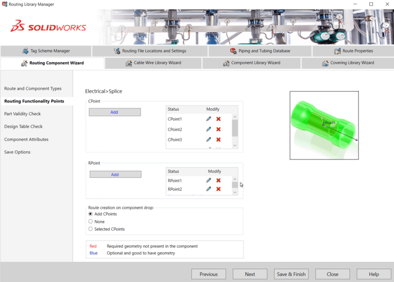The image size is (394, 282).
Task: Open the Design Table Check step
Action: [x=24, y=127]
